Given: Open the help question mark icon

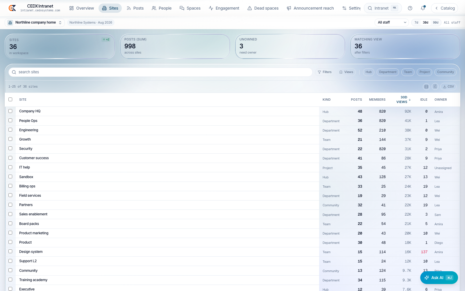Looking at the screenshot, I should 410,8.
